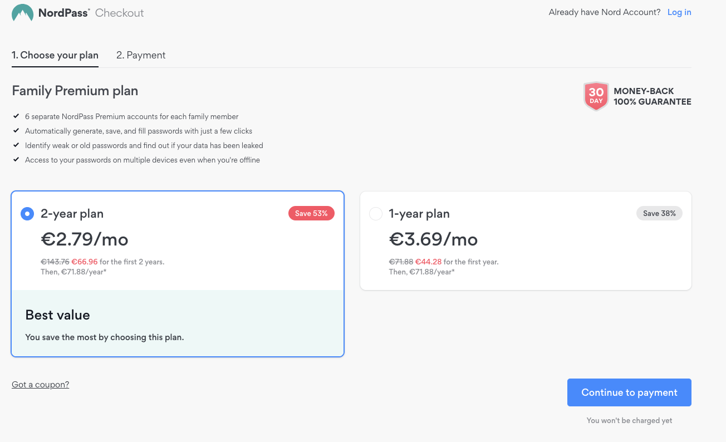Switch to the Payment step tab
726x442 pixels.
(141, 55)
